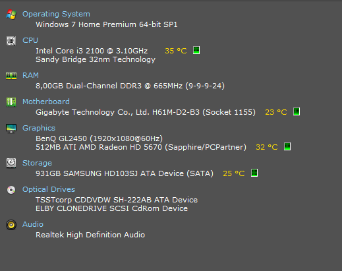The height and width of the screenshot is (271, 342).
Task: Open the CPU section heading
Action: pyautogui.click(x=30, y=40)
